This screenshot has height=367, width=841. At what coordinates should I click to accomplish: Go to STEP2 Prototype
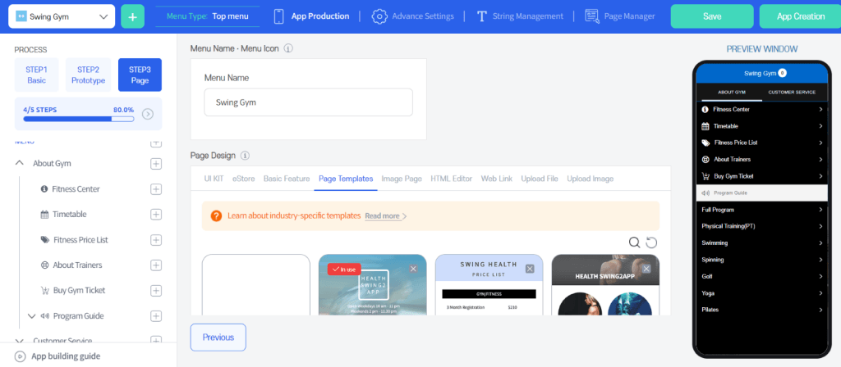pyautogui.click(x=88, y=75)
